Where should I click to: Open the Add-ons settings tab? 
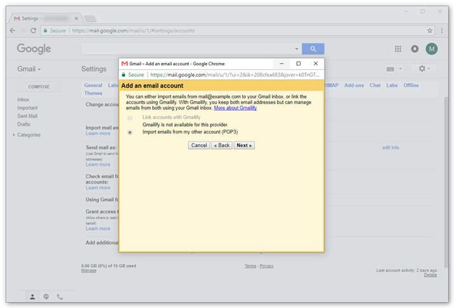pos(354,85)
